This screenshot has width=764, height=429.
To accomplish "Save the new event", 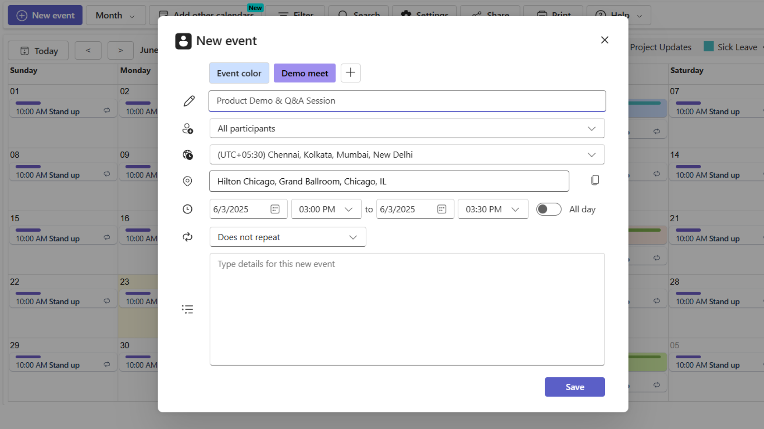I will [x=575, y=387].
